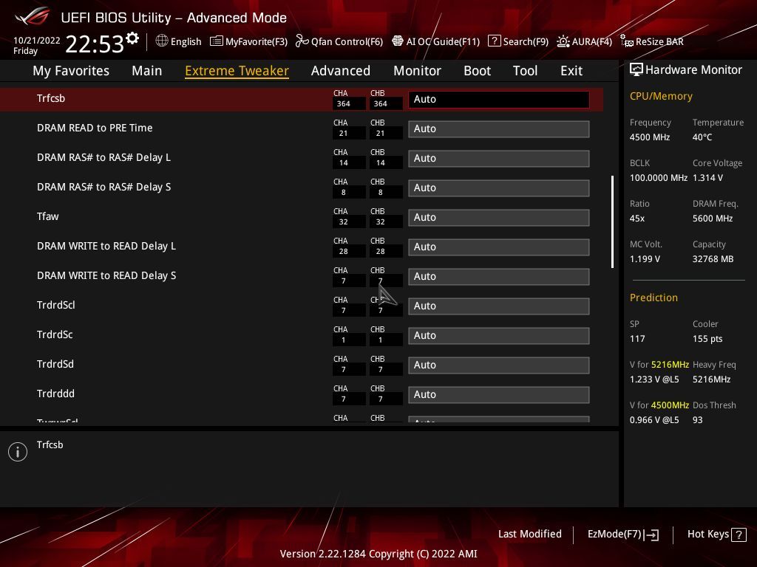
Task: Click the Version 2.22.1284 copyright text
Action: coord(378,554)
